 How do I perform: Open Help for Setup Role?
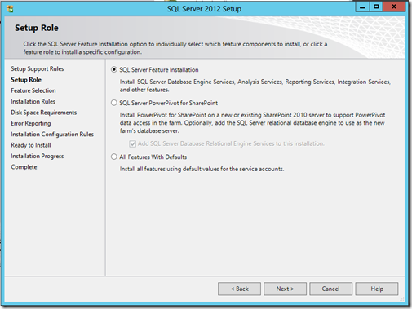click(x=377, y=289)
